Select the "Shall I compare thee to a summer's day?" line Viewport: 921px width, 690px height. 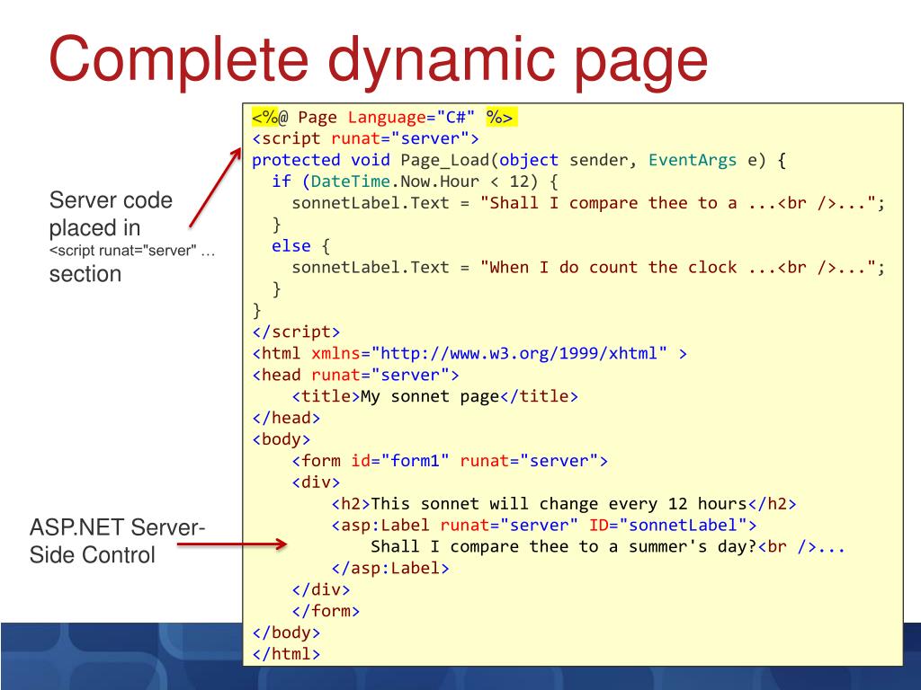607,547
